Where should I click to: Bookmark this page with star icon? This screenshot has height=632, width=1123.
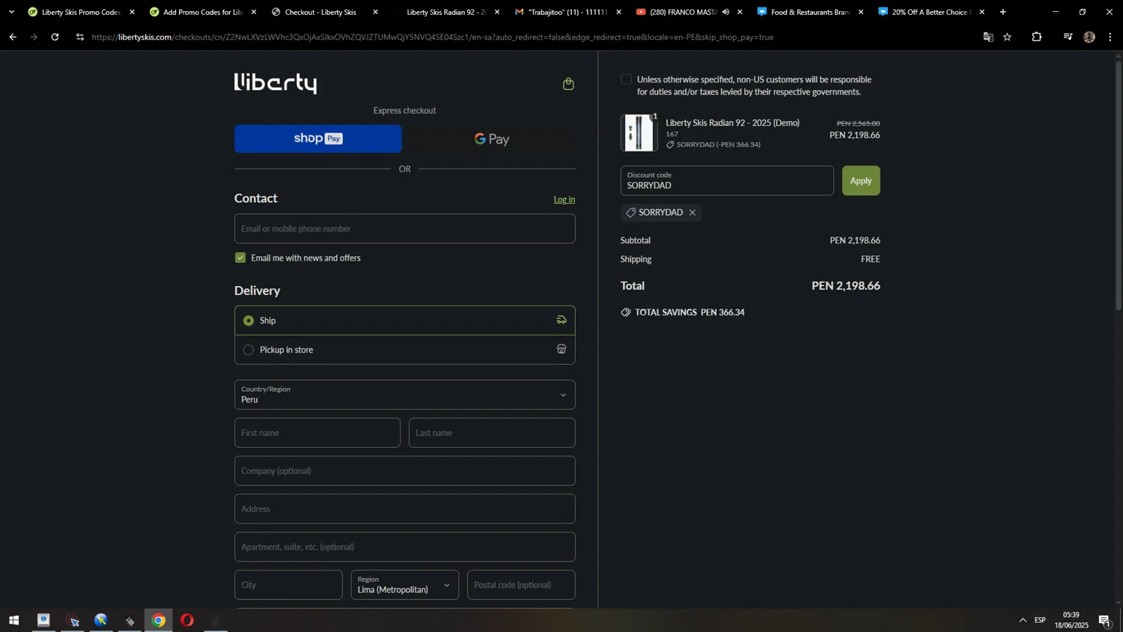[x=1008, y=37]
